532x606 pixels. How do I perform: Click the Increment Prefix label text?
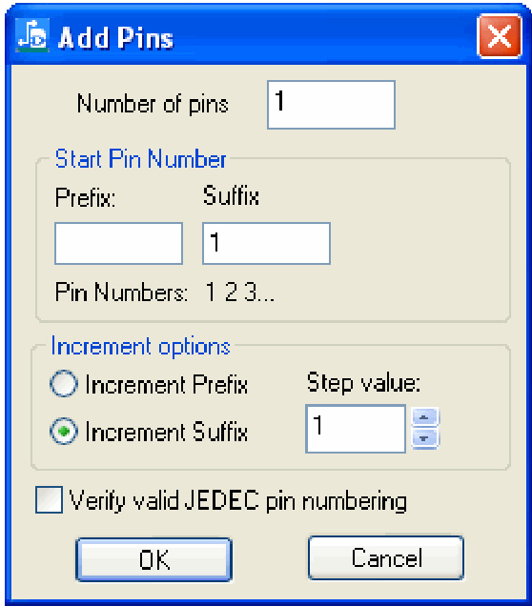[x=166, y=385]
